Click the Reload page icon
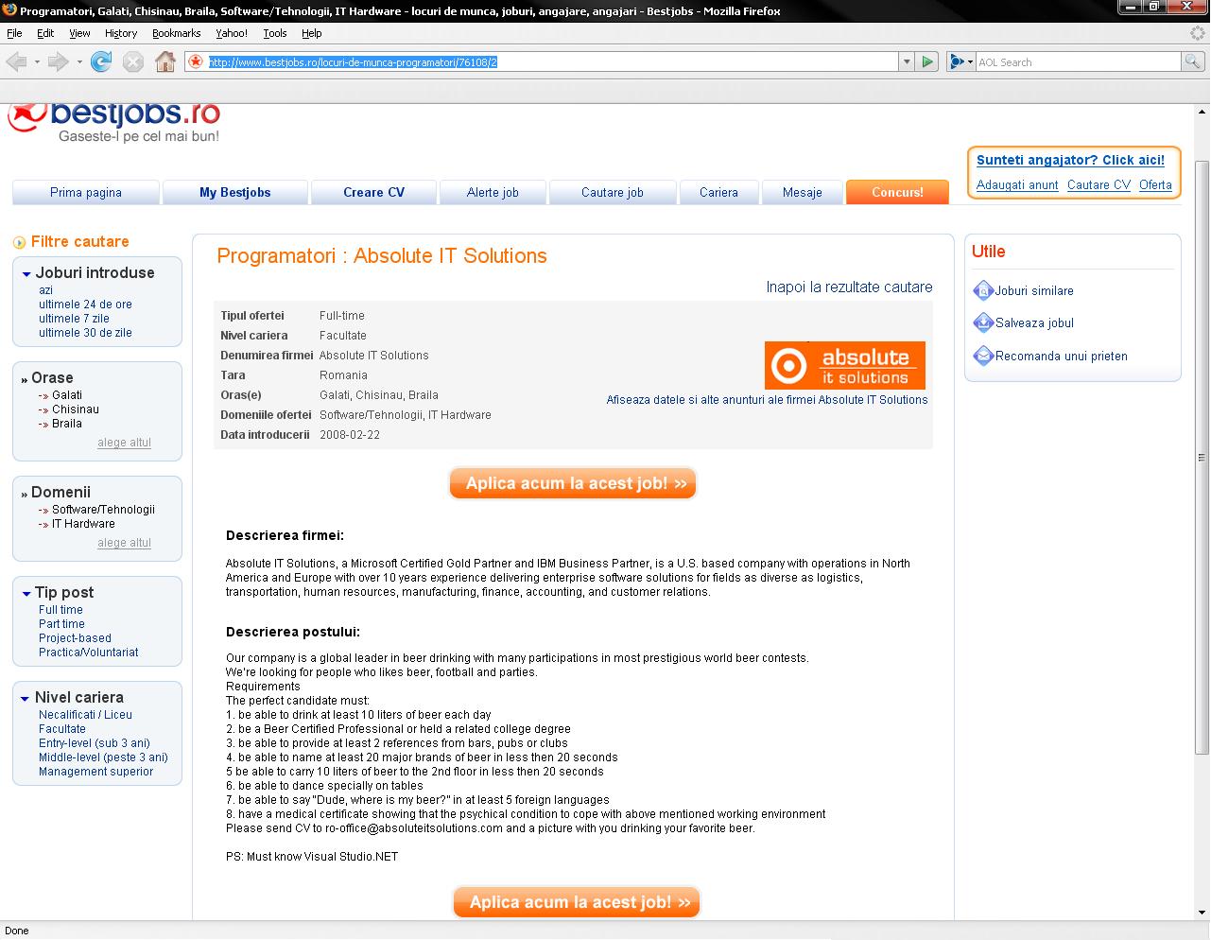 click(x=101, y=62)
